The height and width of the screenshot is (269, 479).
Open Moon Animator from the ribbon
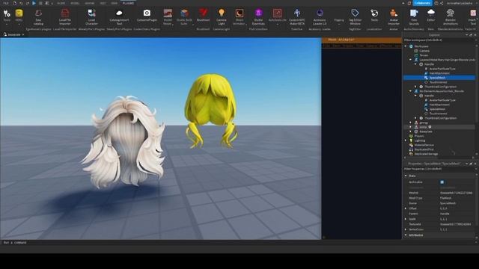239,17
